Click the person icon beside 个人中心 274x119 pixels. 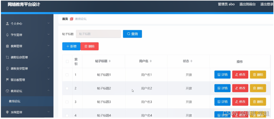point(7,24)
